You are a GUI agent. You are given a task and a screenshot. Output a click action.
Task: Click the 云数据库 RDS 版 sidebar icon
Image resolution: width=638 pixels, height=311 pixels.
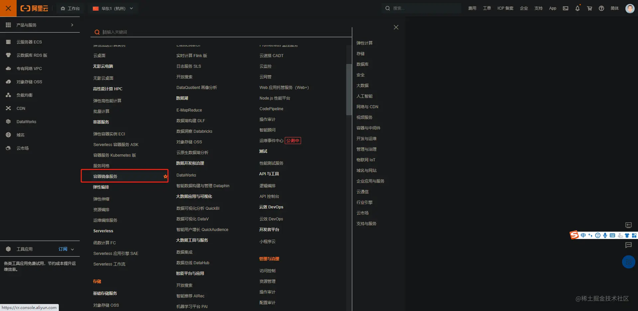point(8,55)
